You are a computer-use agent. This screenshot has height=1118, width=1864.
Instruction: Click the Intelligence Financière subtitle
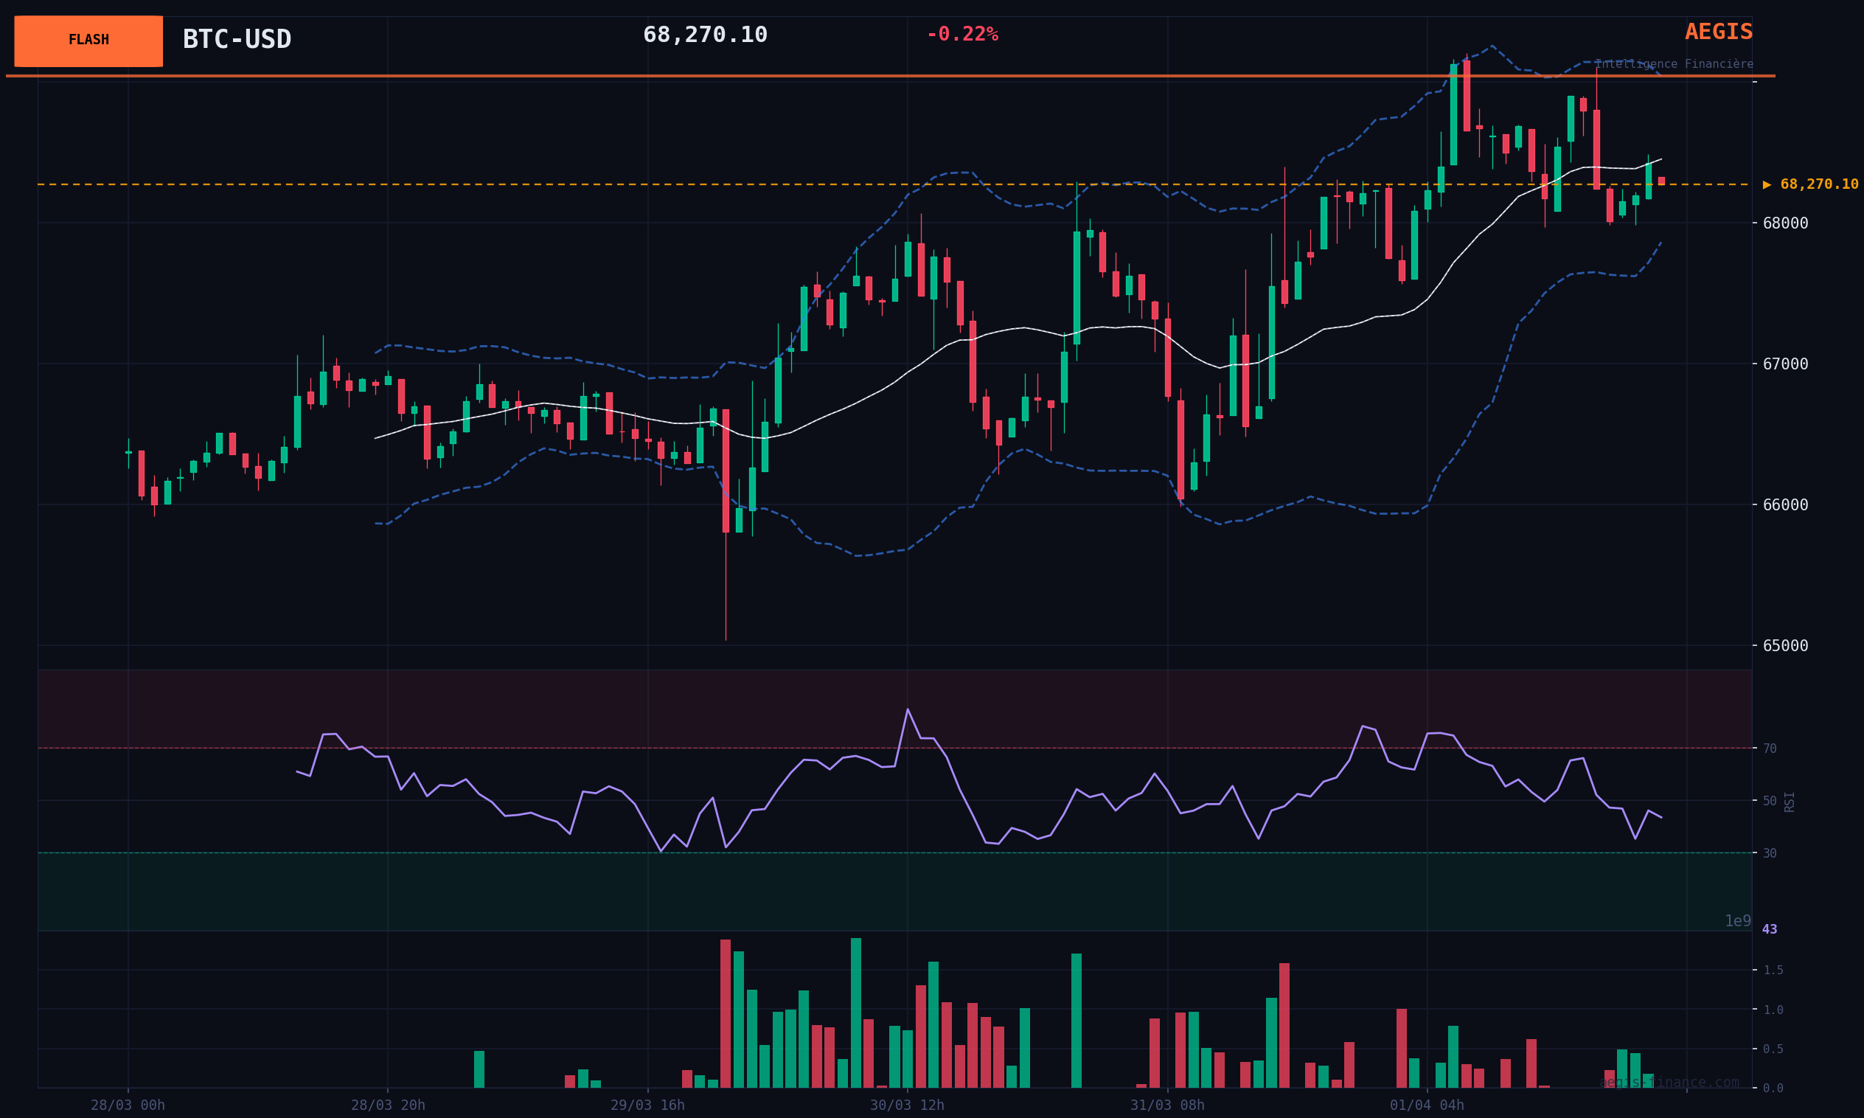point(1674,64)
